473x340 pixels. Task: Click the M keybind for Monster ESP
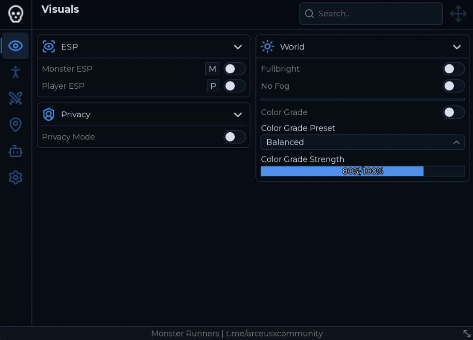(212, 69)
